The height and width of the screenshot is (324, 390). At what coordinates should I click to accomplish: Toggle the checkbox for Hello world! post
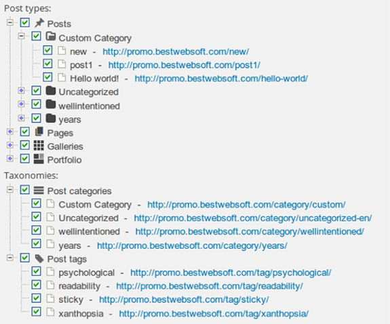pos(47,77)
